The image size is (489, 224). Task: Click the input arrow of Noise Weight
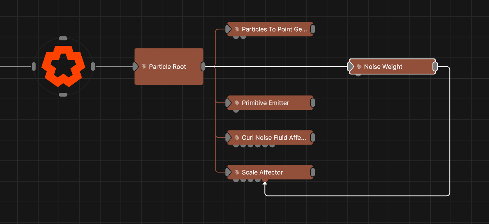click(350, 67)
